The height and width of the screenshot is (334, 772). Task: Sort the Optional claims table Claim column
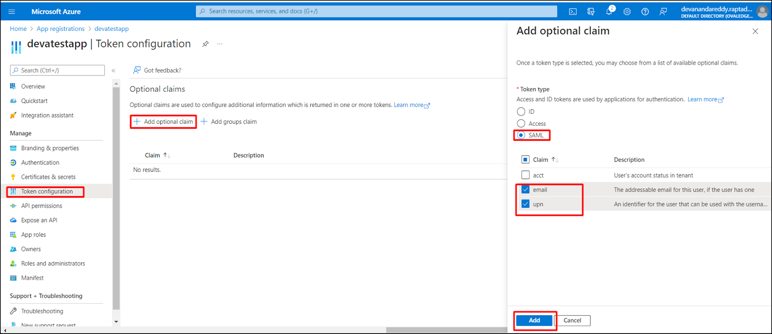(x=167, y=155)
